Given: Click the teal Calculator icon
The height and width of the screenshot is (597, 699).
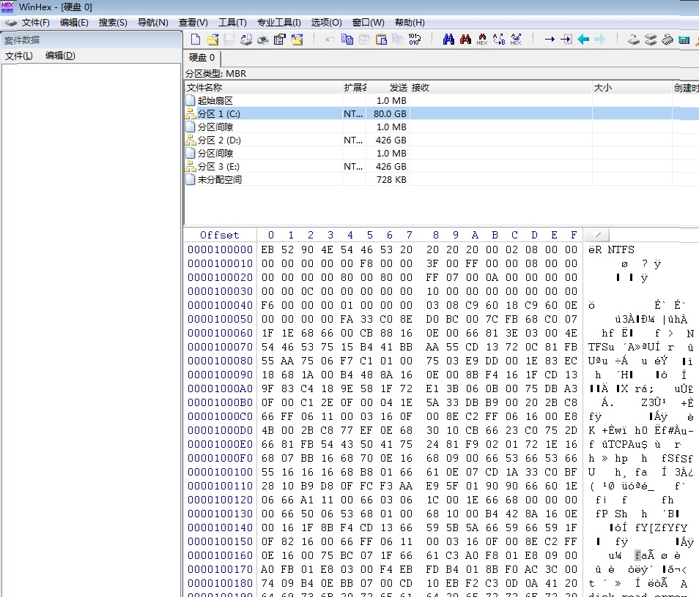Looking at the screenshot, I should (x=684, y=40).
